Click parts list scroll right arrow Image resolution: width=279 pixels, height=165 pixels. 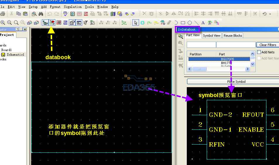[x=247, y=69]
